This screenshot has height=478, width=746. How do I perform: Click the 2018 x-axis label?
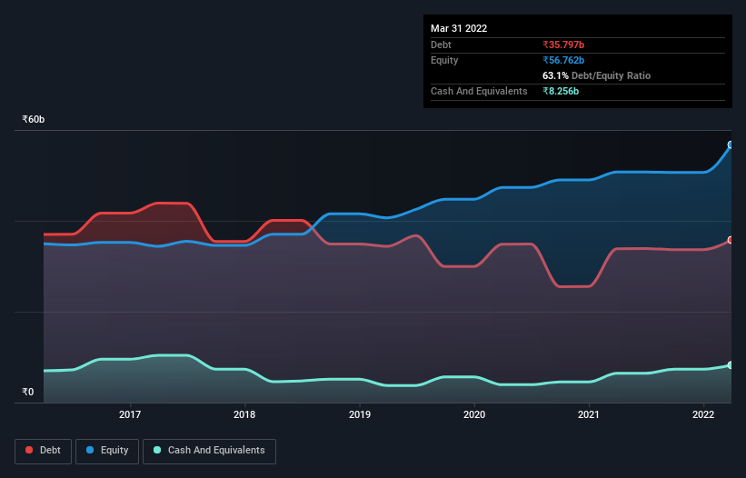pos(244,414)
